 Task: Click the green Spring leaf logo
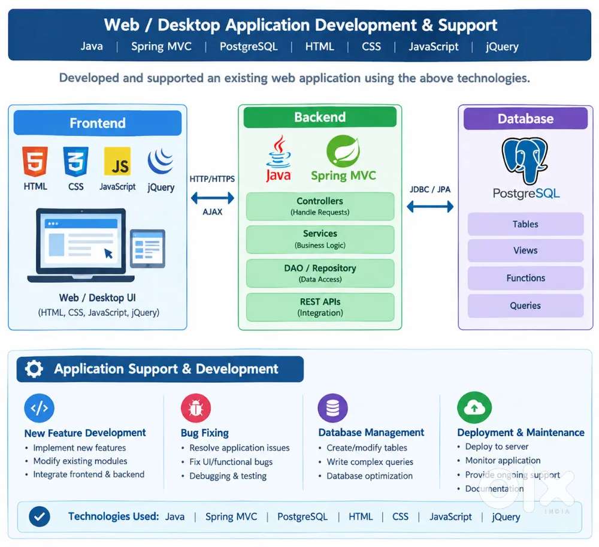click(x=343, y=151)
